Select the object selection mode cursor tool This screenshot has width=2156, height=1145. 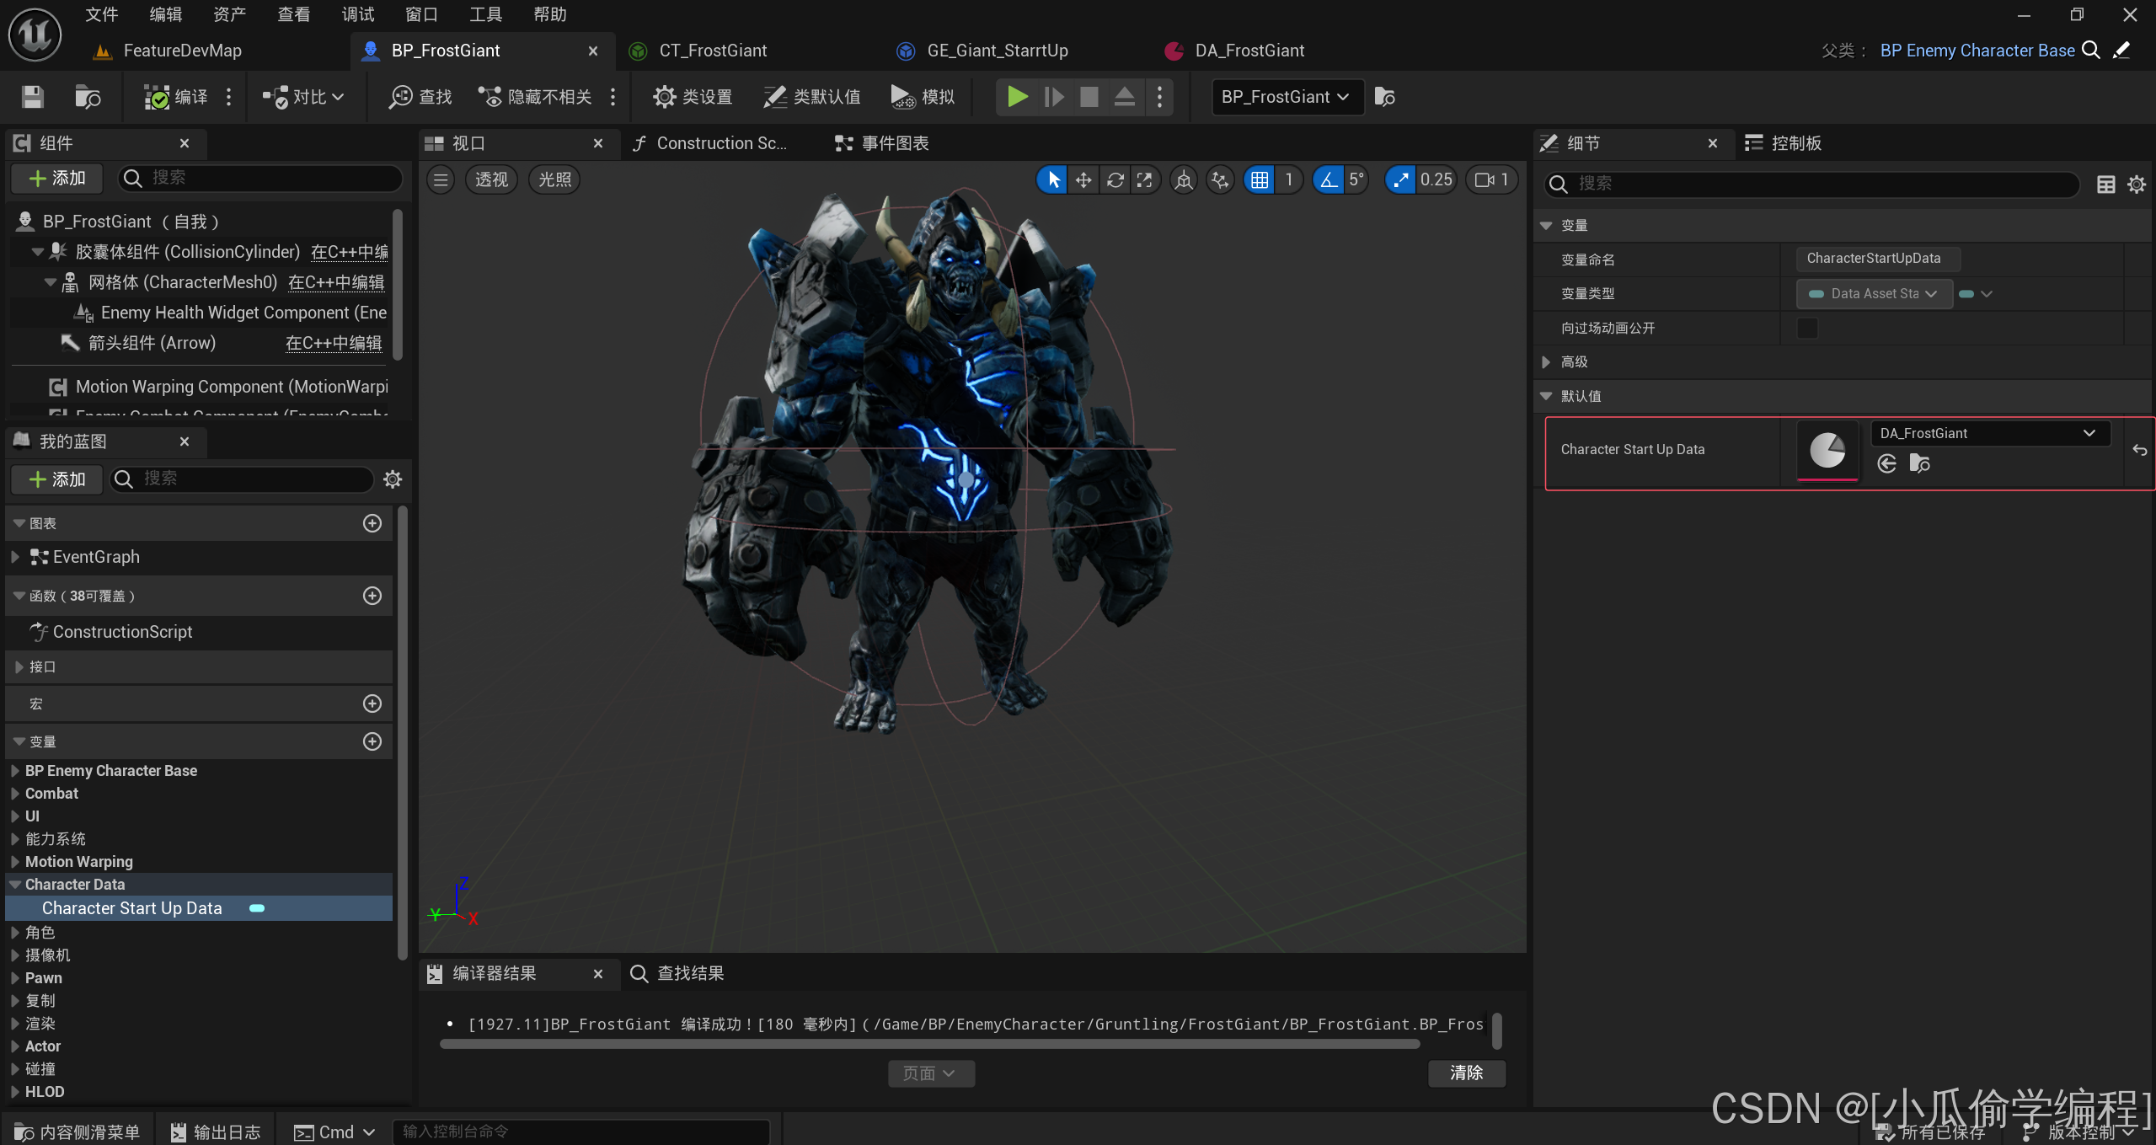click(1053, 179)
